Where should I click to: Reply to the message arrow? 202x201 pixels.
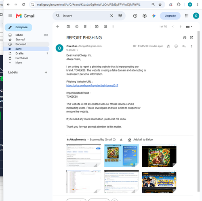click(184, 46)
